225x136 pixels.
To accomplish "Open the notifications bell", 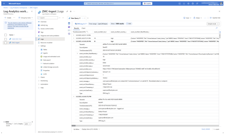I will [184, 4].
